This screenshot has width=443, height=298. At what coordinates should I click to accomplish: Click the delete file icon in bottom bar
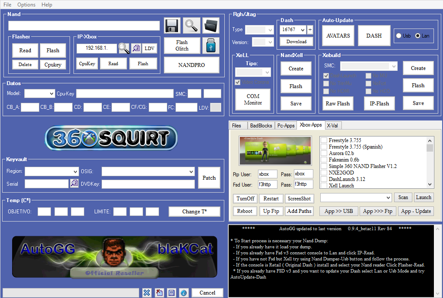coord(159,293)
